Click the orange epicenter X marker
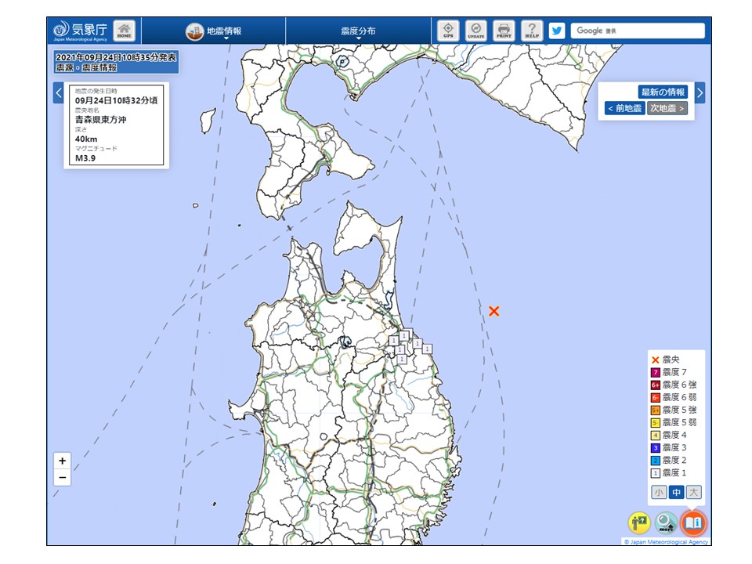Screen dimensions: 752x564 tap(493, 311)
